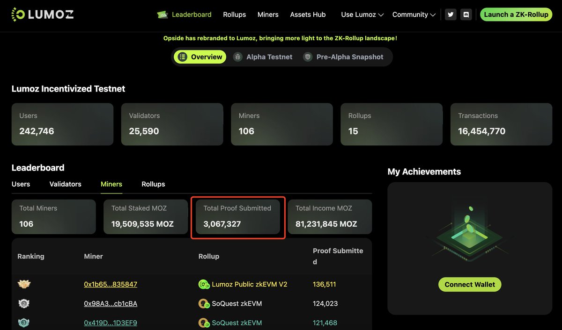Viewport: 562px width, 330px height.
Task: Click the Proof Submitted column header
Action: [338, 256]
